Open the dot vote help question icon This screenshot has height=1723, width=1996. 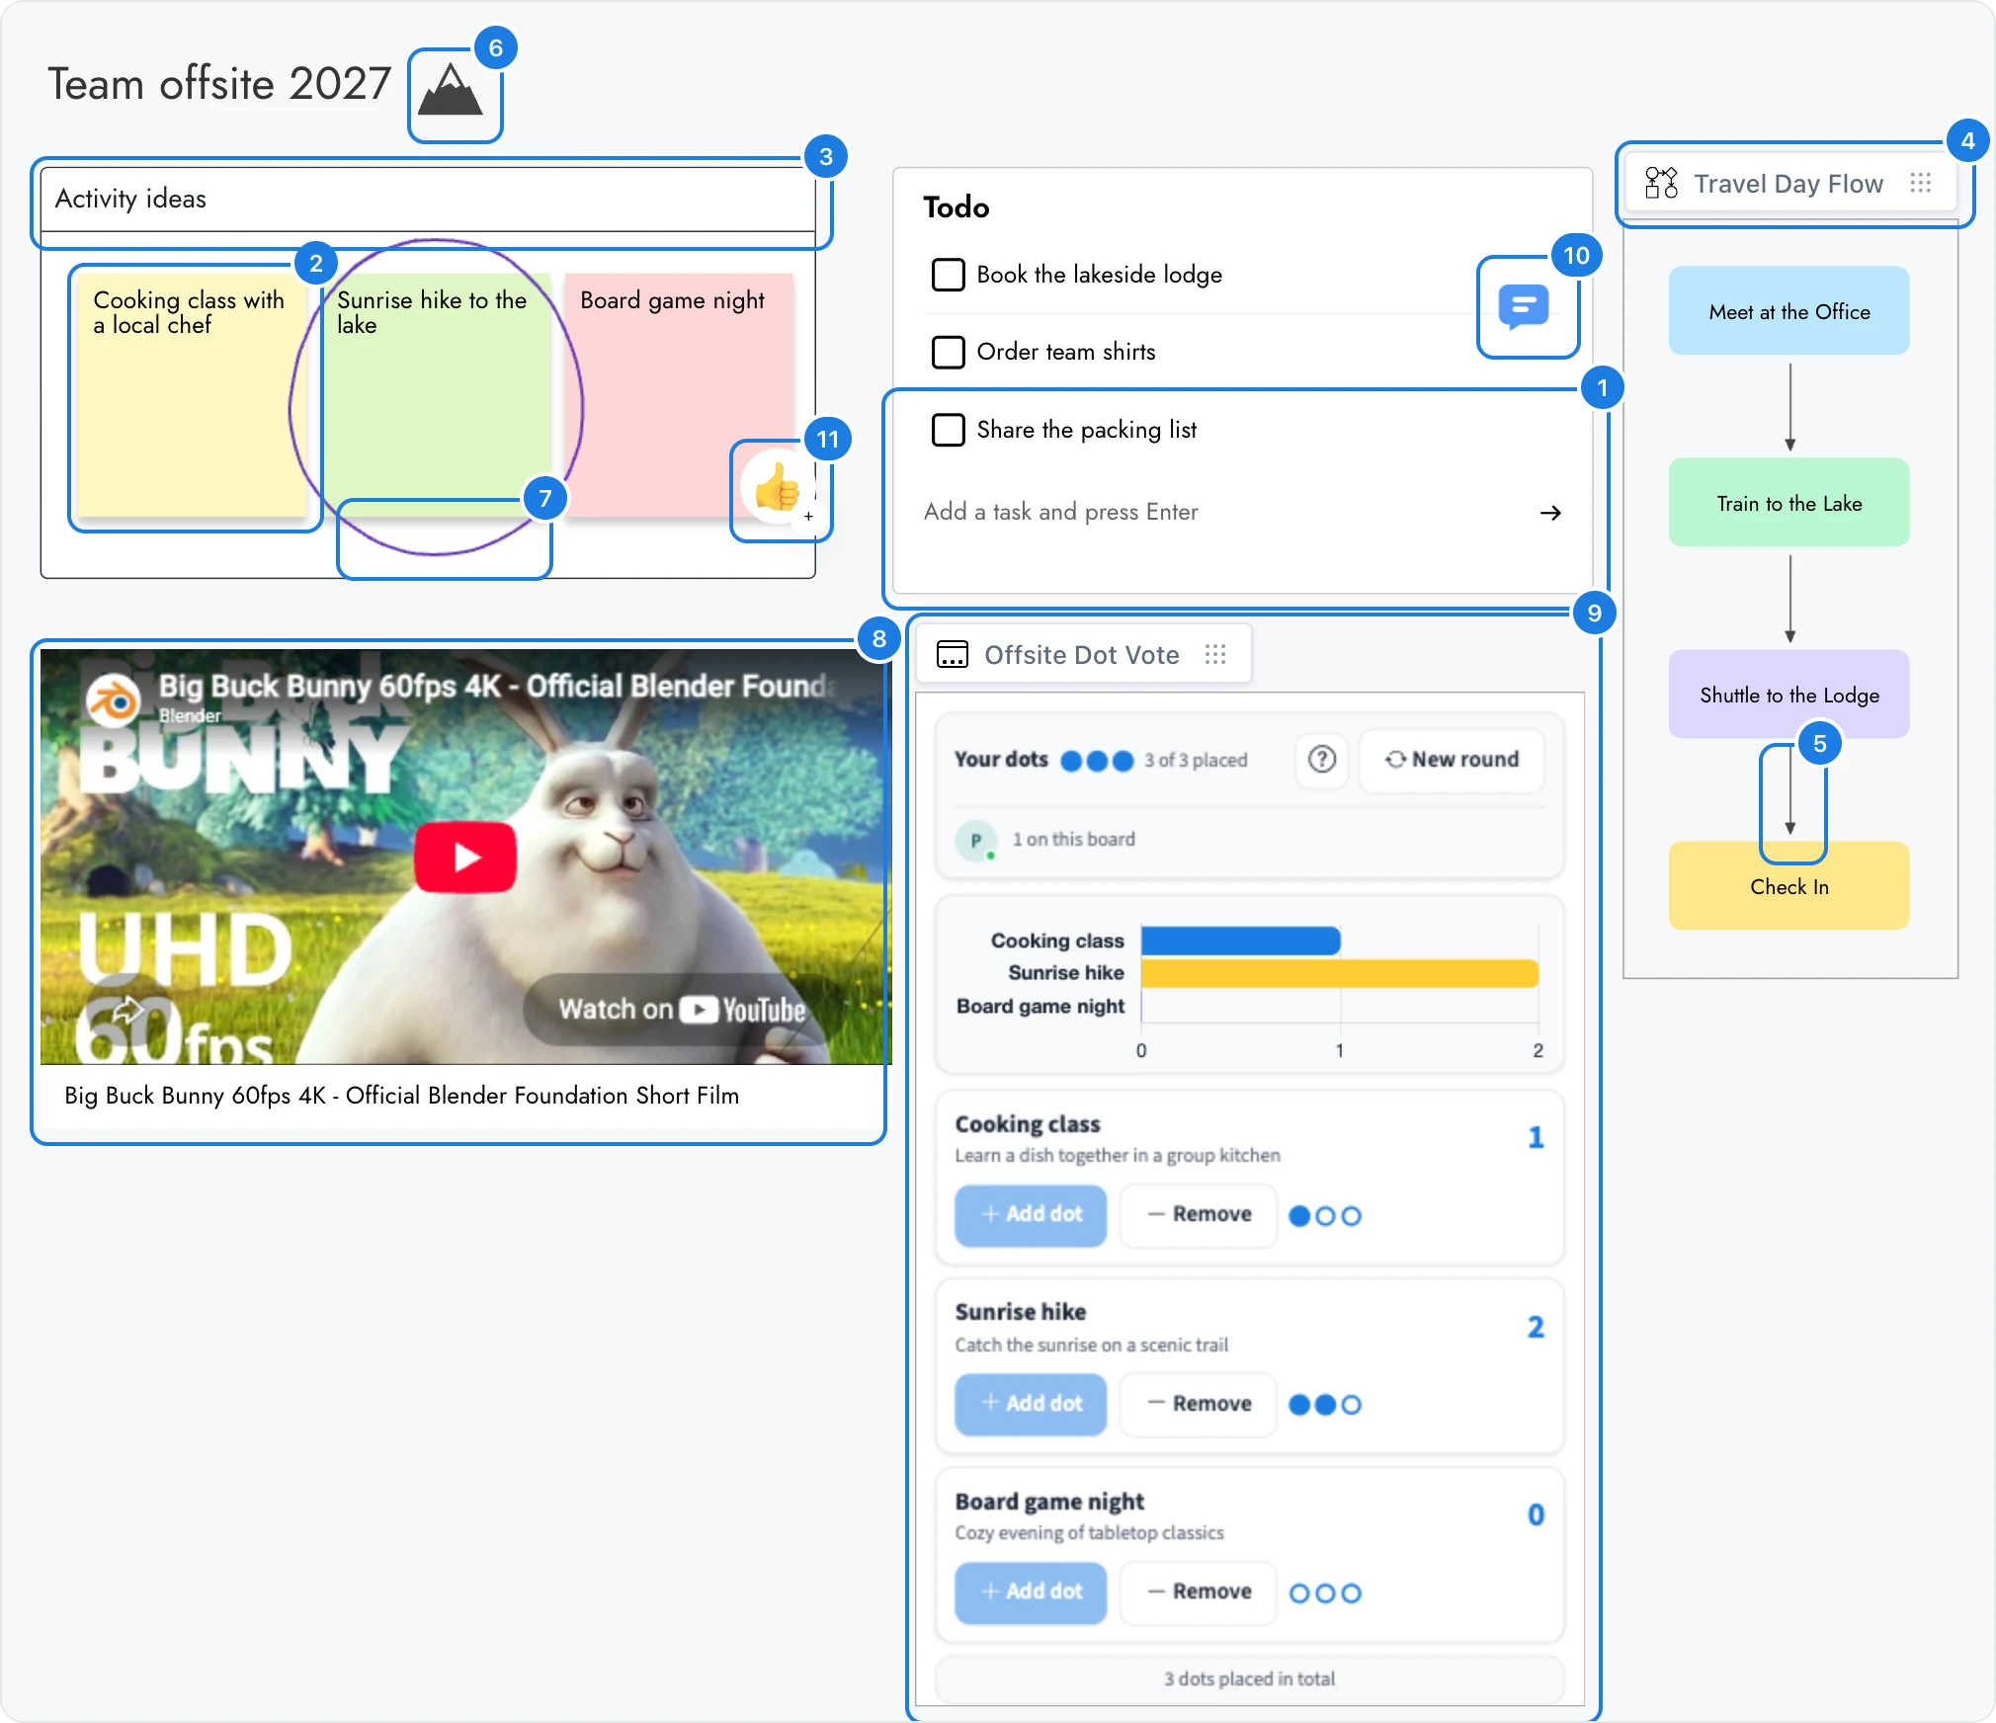(1321, 759)
